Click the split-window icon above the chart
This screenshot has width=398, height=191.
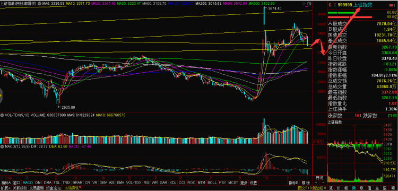(x=309, y=4)
